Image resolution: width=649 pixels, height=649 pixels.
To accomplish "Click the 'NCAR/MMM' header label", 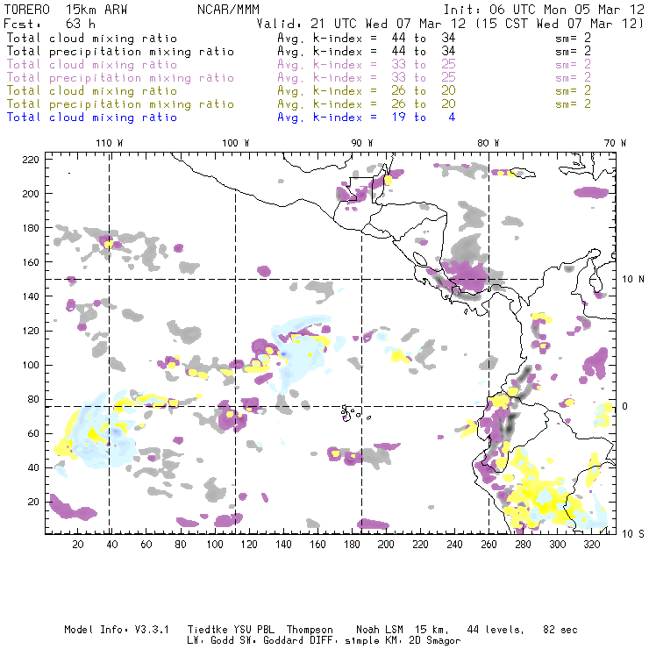I will point(229,10).
